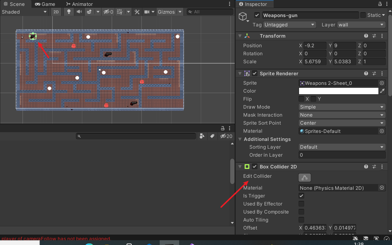Toggle scene lighting with the bulb icon
This screenshot has height=245, width=392.
pos(69,12)
